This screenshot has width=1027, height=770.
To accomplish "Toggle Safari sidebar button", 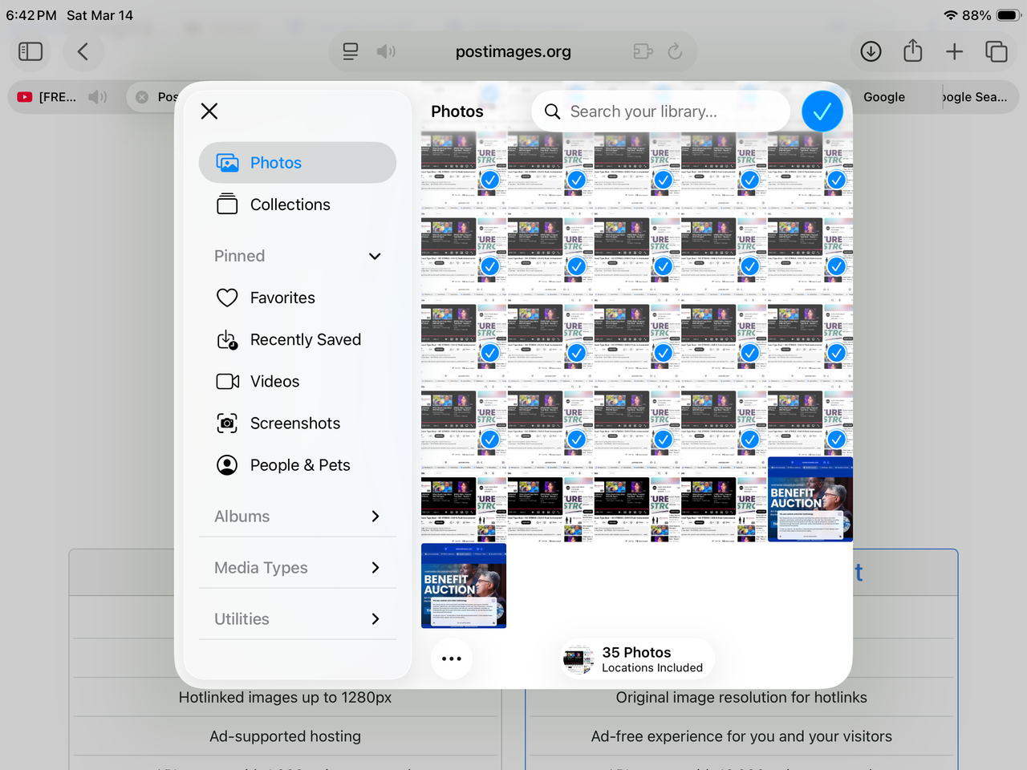I will pyautogui.click(x=30, y=51).
